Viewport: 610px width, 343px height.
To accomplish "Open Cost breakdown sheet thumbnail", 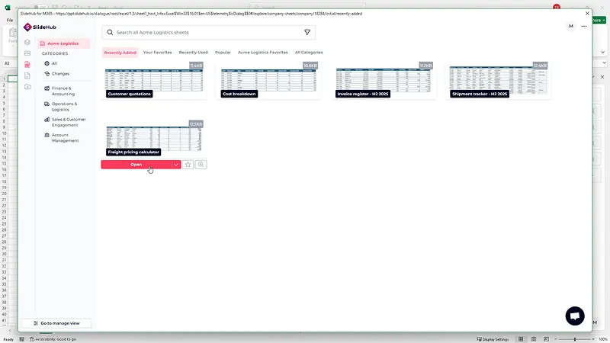I will (268, 80).
